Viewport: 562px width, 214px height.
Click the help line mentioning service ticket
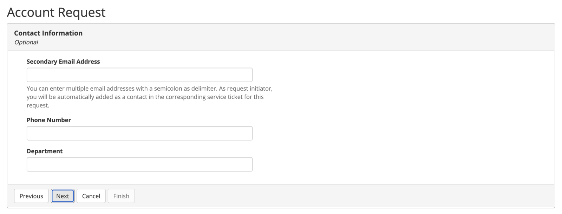(x=145, y=97)
